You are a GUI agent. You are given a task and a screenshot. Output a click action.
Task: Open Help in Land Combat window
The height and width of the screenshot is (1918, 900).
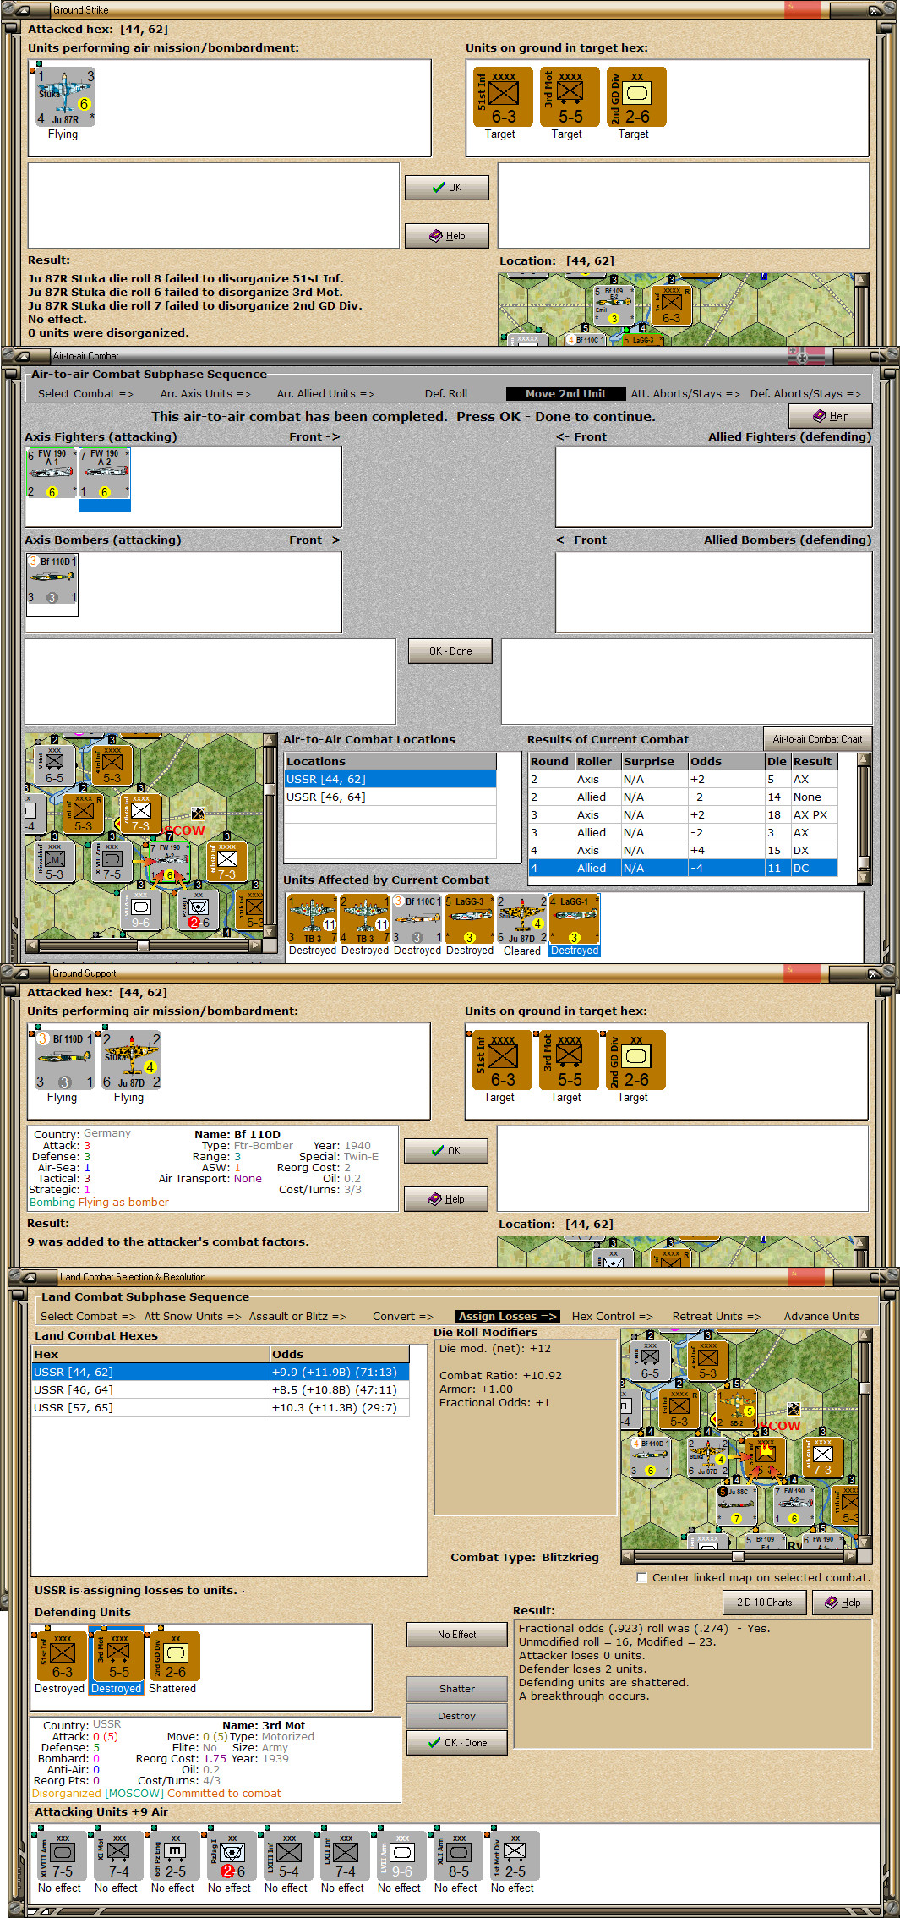point(843,1603)
